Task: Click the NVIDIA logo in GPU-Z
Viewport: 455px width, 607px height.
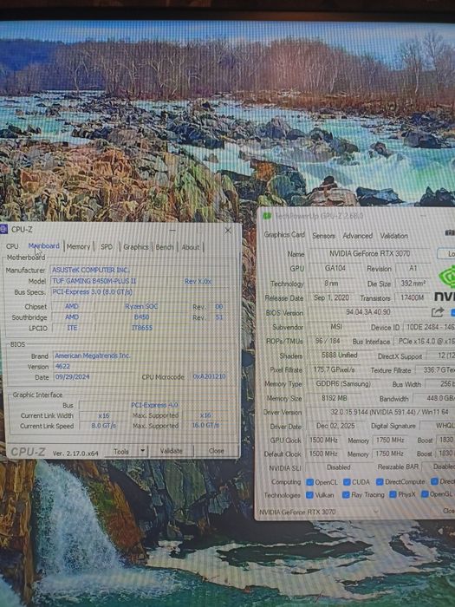Action: coord(447,284)
